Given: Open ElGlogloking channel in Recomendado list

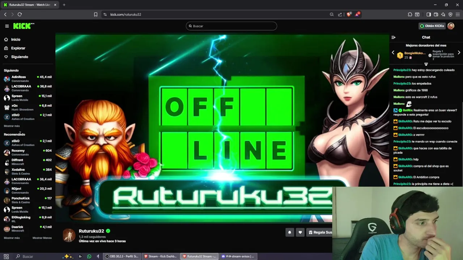Looking at the screenshot, I should [27, 219].
